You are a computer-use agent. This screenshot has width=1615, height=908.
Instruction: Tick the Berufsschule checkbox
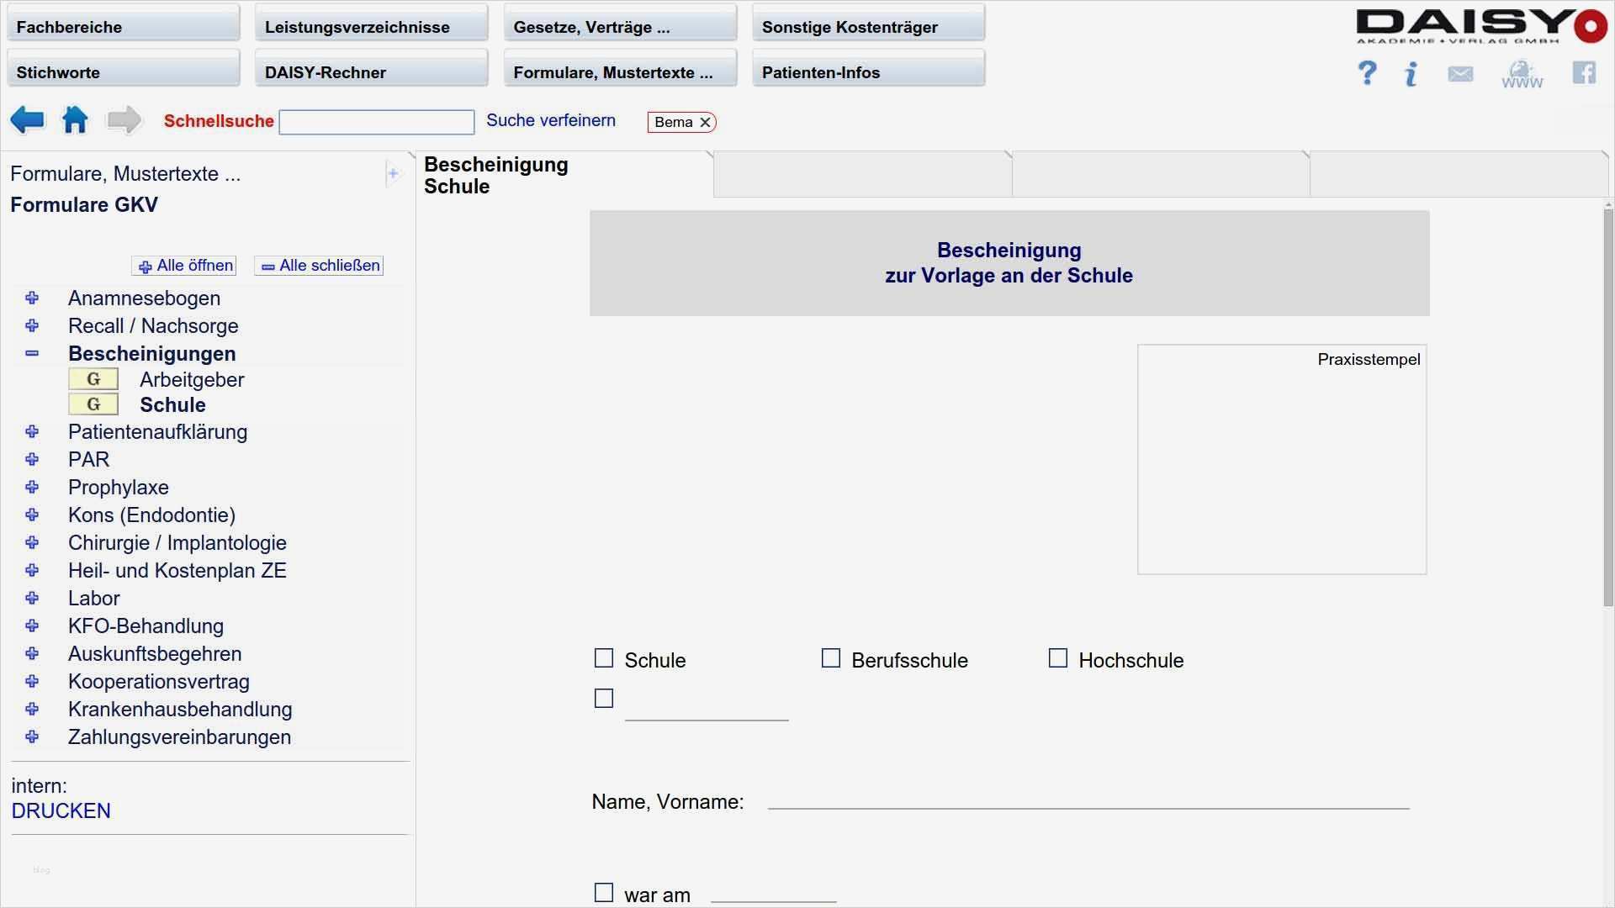(x=831, y=658)
